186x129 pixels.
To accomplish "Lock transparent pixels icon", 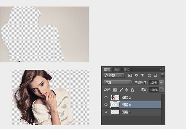I will [x=115, y=90].
